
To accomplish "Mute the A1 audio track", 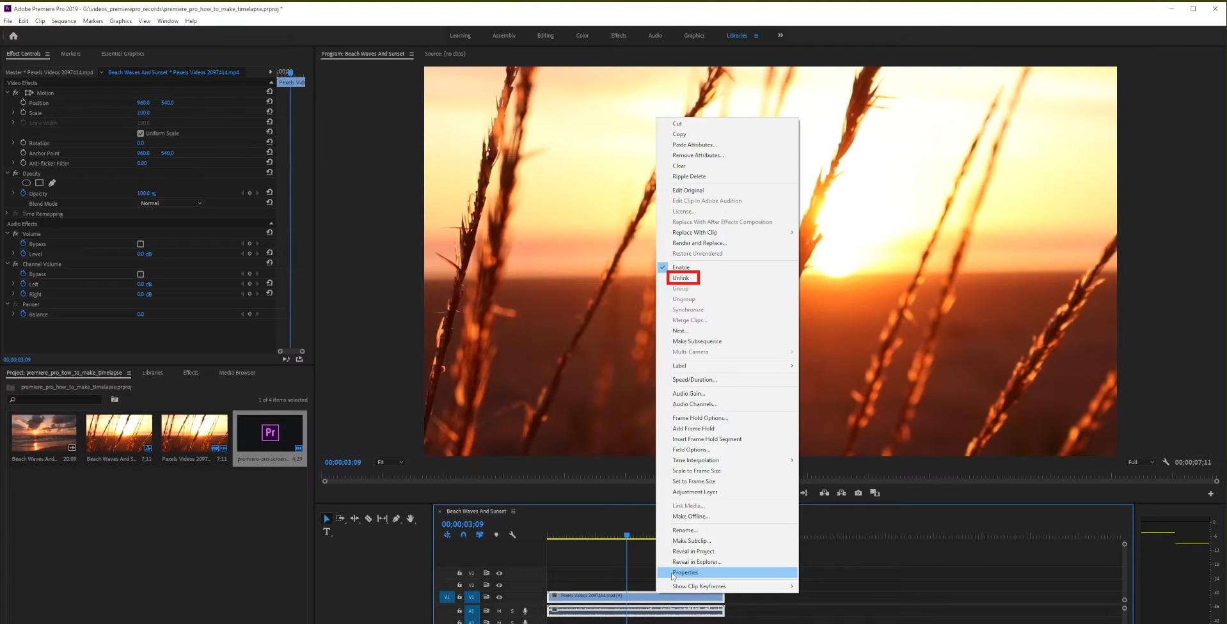I will click(499, 611).
